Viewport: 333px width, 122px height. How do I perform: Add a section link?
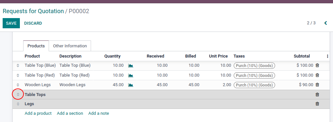[70, 113]
